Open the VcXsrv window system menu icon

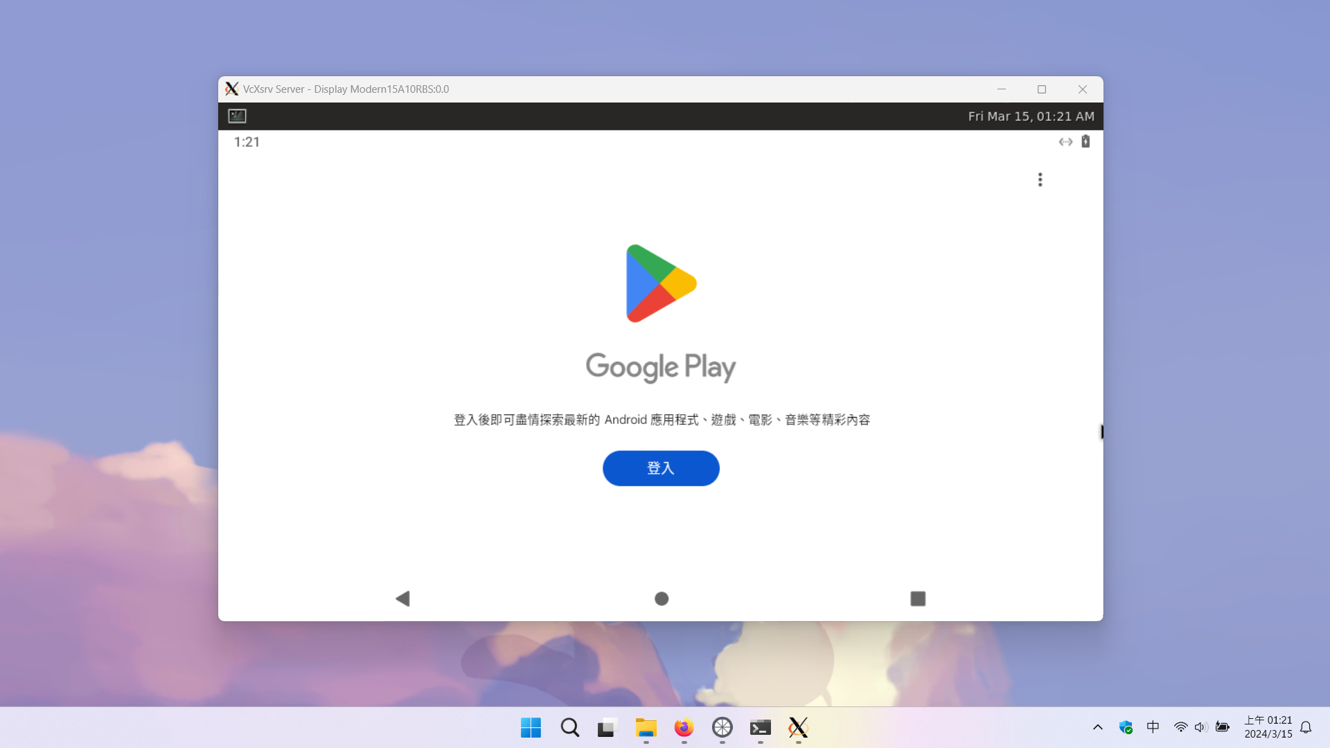[x=233, y=89]
